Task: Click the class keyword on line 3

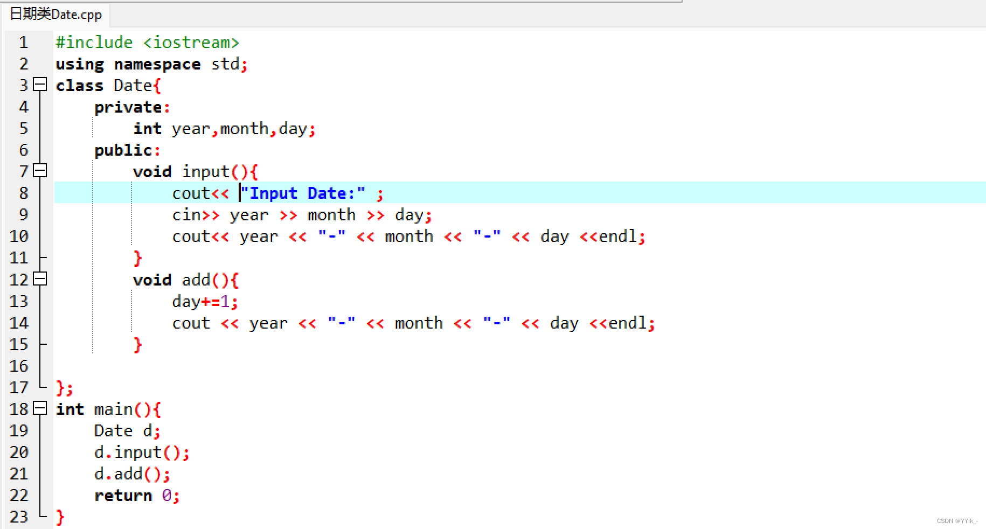Action: 80,85
